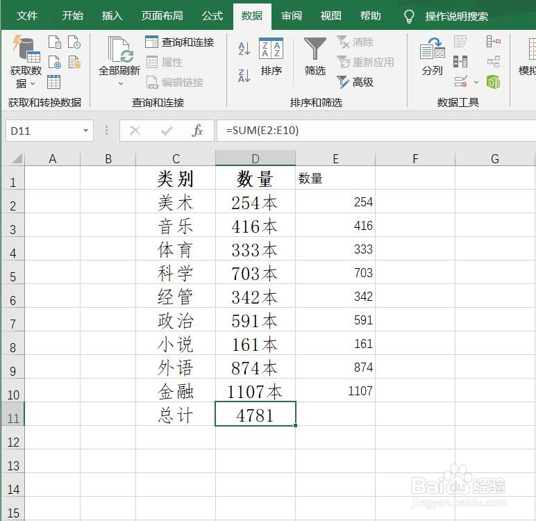Select the 总计 cell
Image resolution: width=536 pixels, height=521 pixels.
(x=176, y=414)
